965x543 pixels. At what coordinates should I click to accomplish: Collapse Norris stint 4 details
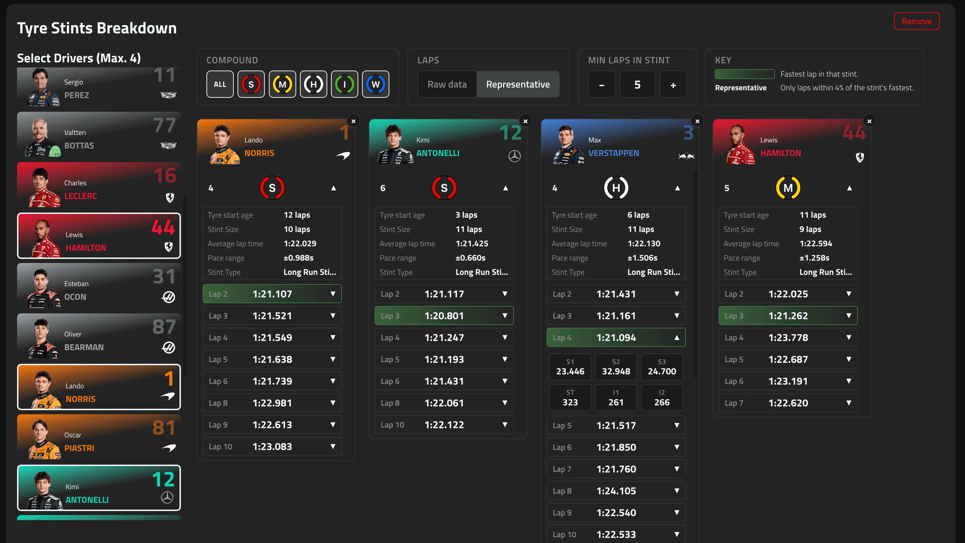(333, 188)
